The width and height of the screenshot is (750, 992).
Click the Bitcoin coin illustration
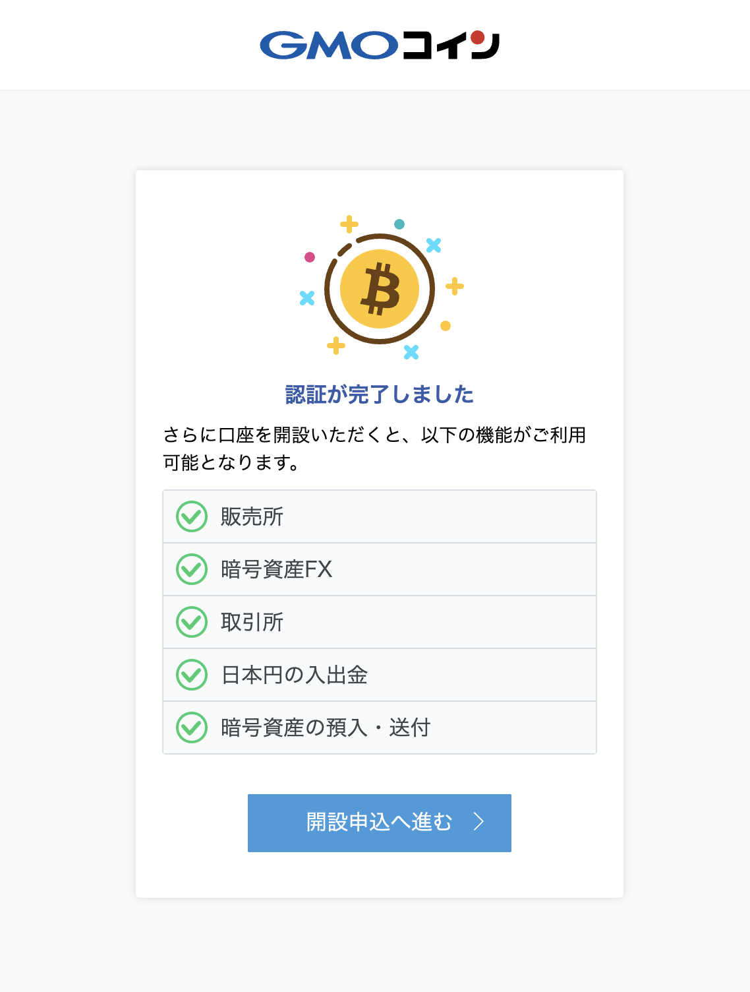click(380, 289)
